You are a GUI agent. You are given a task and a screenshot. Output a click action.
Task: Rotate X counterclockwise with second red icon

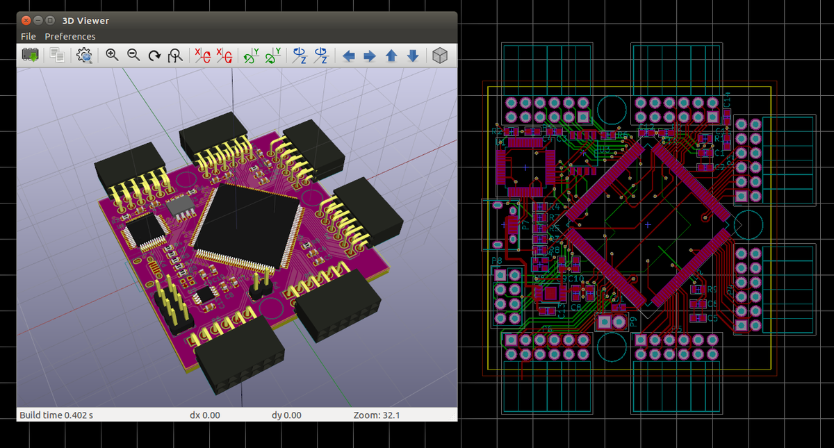pyautogui.click(x=224, y=56)
